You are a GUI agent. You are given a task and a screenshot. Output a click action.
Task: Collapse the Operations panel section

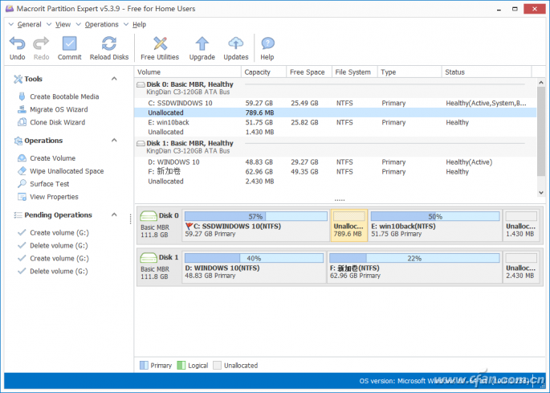pos(114,140)
